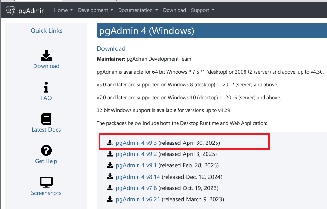The image size is (327, 209).
Task: Click the Latest Docs book icon
Action: click(x=46, y=119)
